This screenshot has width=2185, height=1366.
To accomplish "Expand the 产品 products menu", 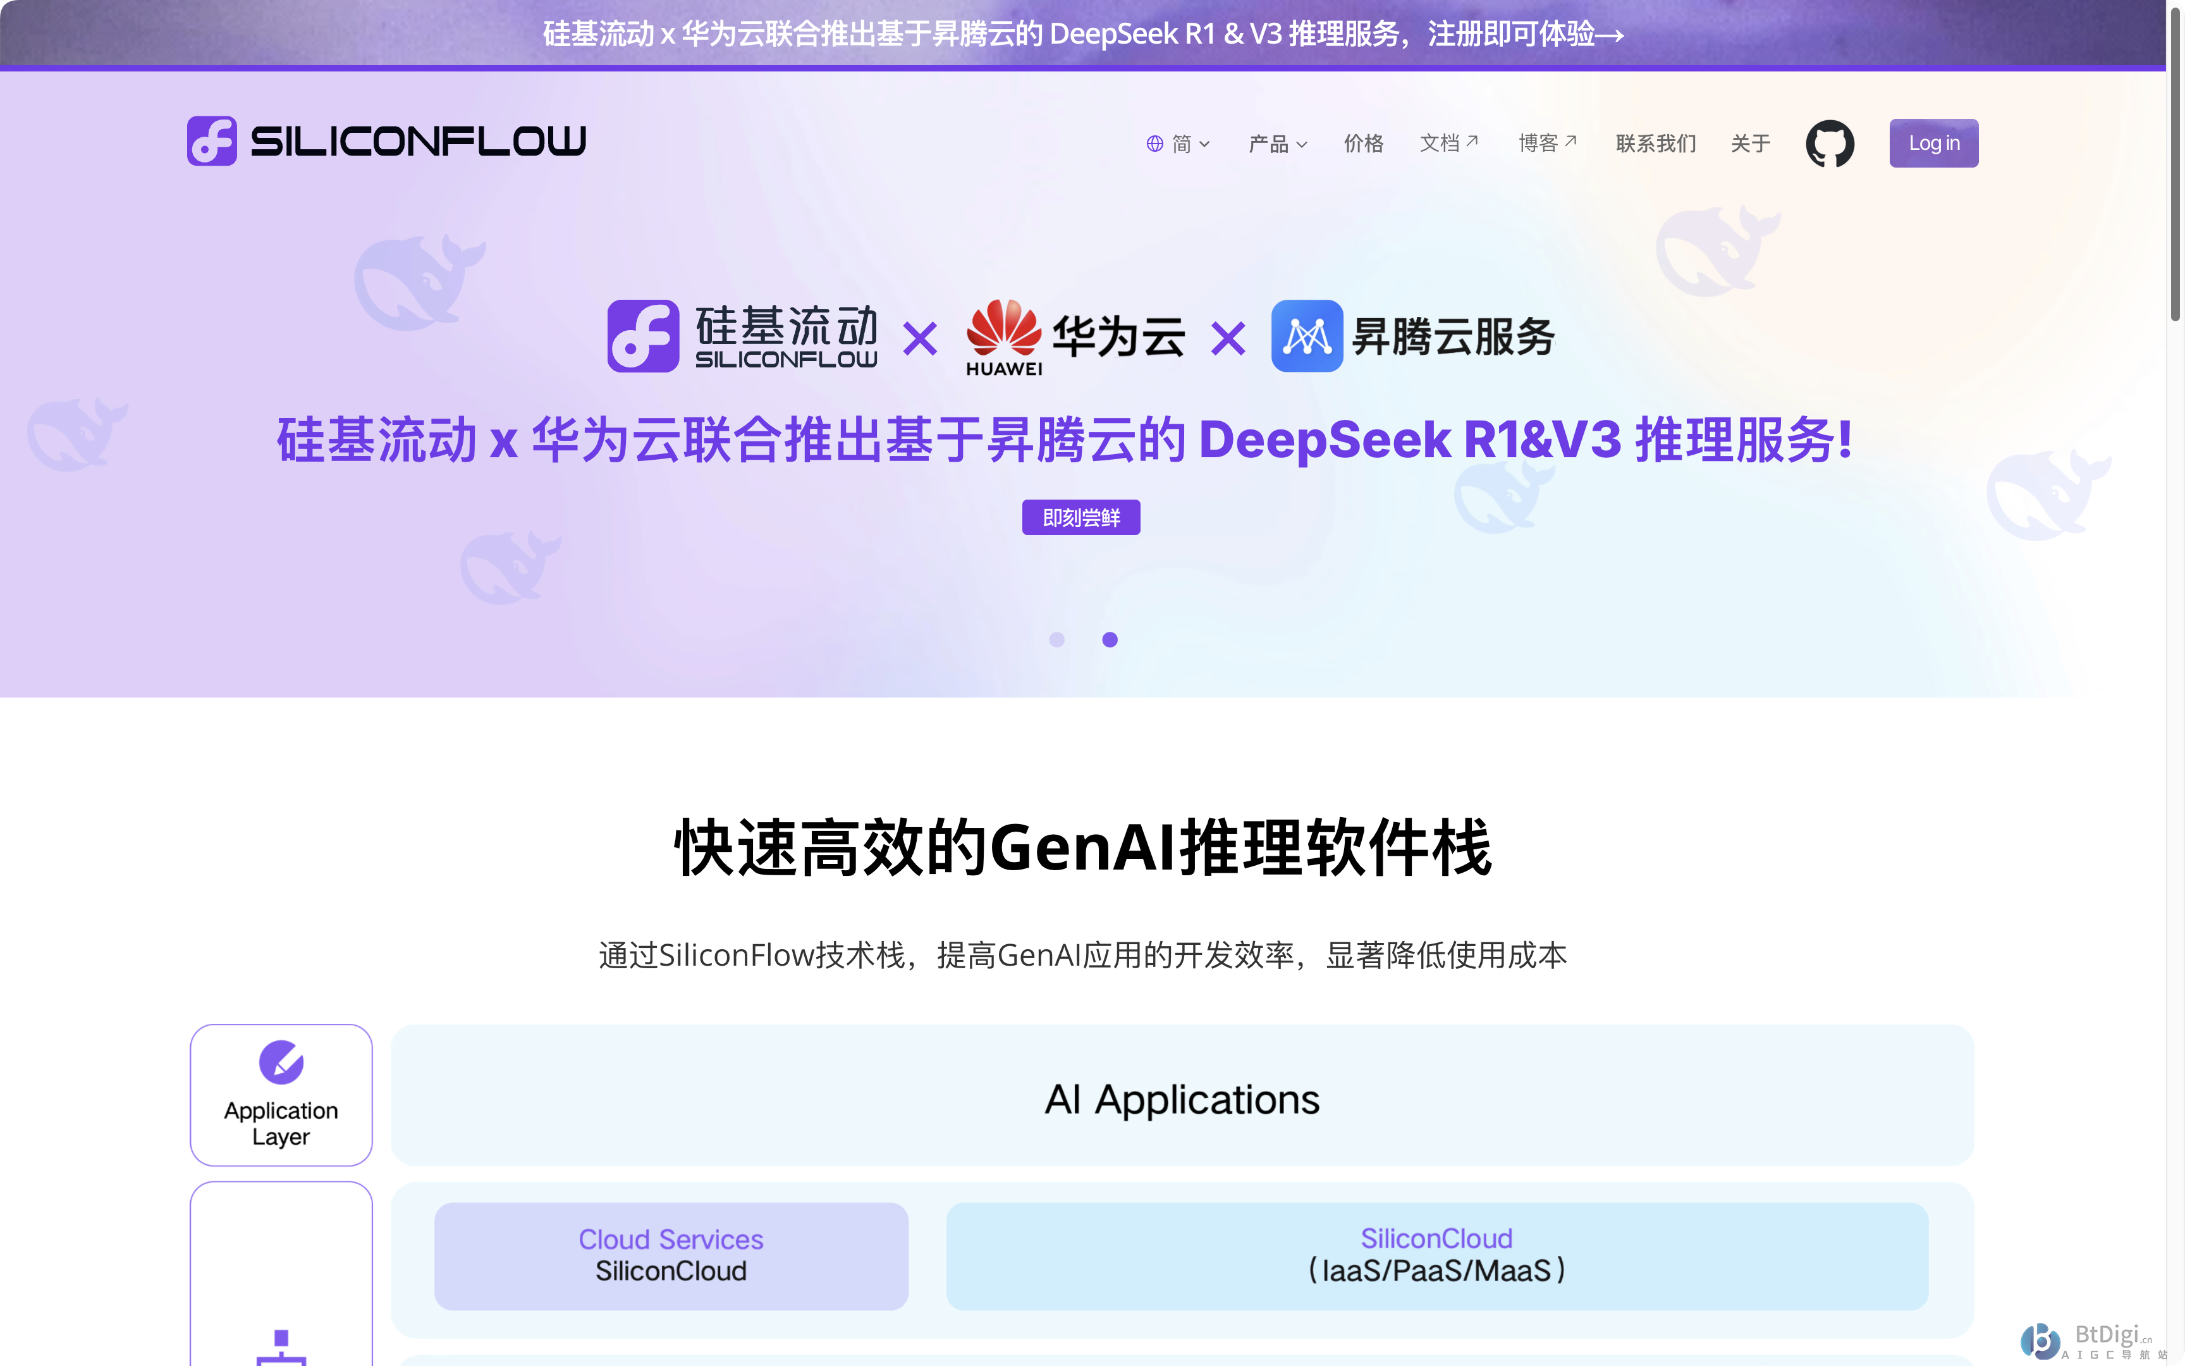I will click(x=1278, y=144).
